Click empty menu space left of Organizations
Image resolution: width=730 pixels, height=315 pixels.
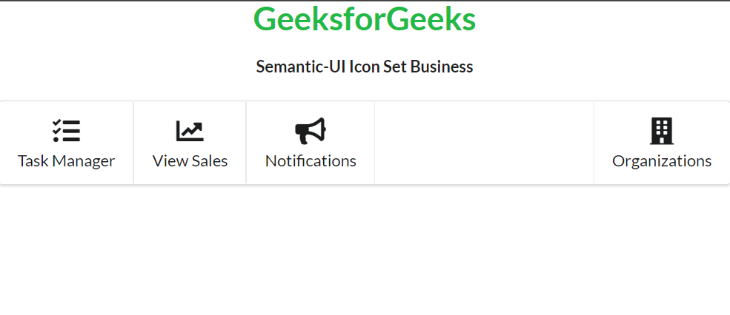pos(484,143)
